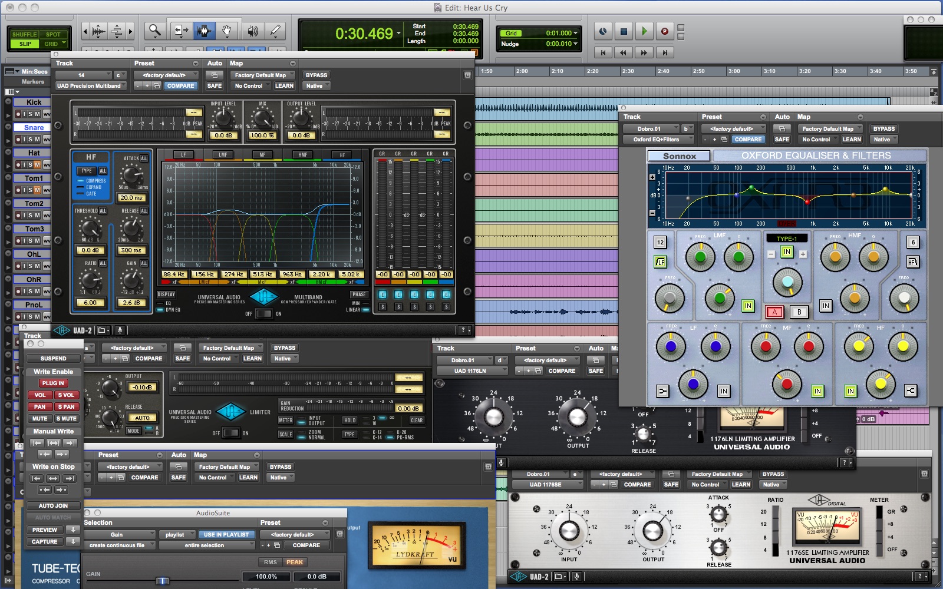
Task: Click the track height zoom icon
Action: click(117, 31)
